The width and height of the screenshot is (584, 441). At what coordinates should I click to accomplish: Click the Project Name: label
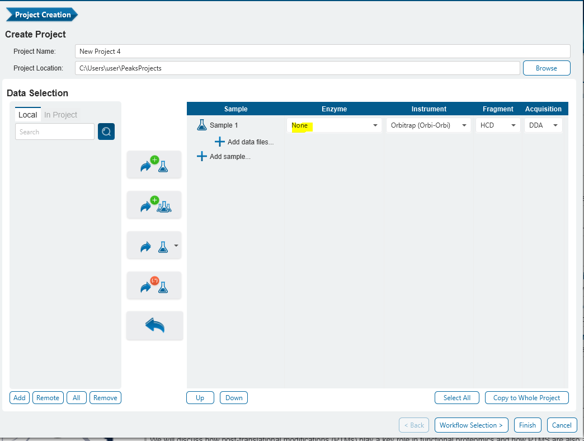click(x=35, y=51)
